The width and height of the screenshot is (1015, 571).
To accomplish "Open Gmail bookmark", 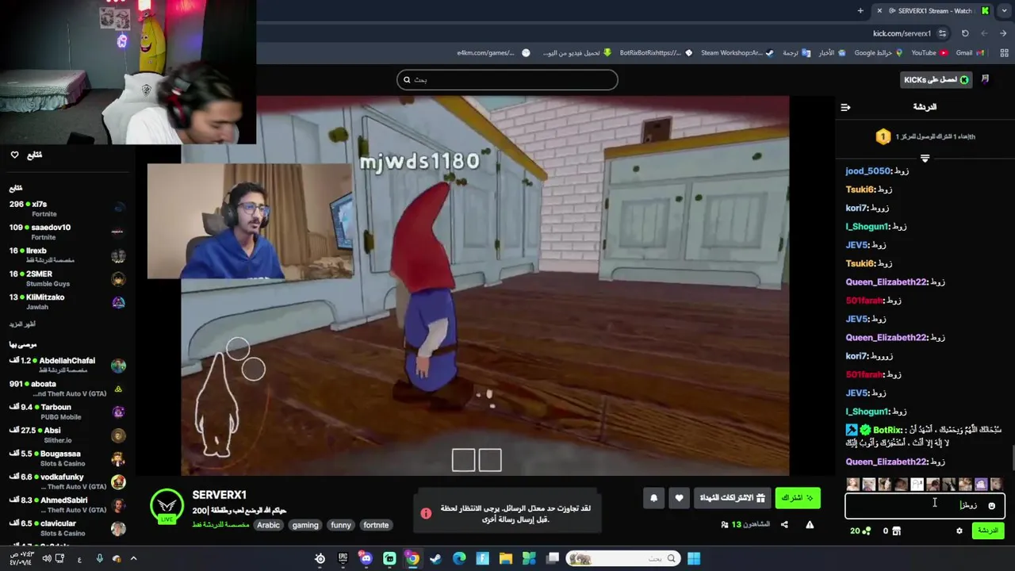I will (x=970, y=53).
